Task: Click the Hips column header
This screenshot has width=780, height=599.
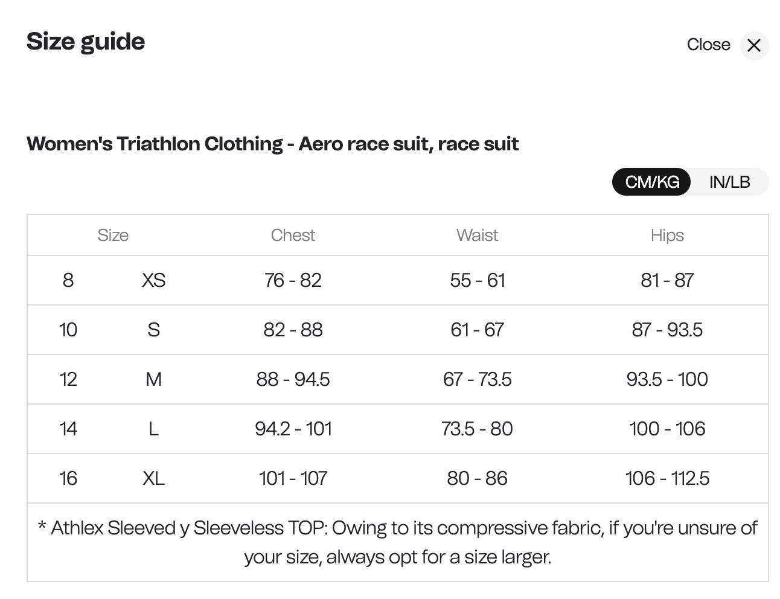Action: (x=667, y=235)
